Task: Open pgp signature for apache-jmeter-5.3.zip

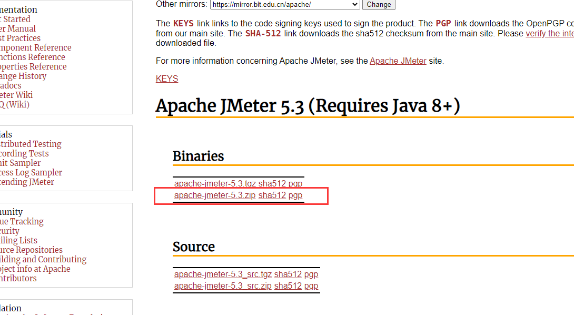Action: point(295,195)
